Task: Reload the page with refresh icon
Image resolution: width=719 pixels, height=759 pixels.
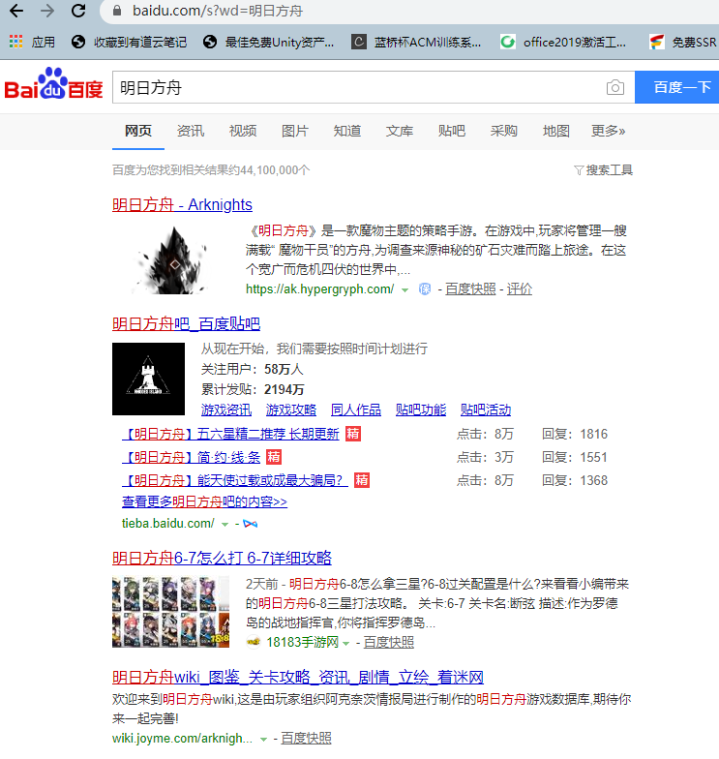Action: [x=78, y=11]
